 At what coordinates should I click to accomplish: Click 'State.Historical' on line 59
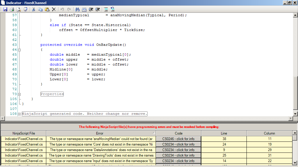click(110, 25)
